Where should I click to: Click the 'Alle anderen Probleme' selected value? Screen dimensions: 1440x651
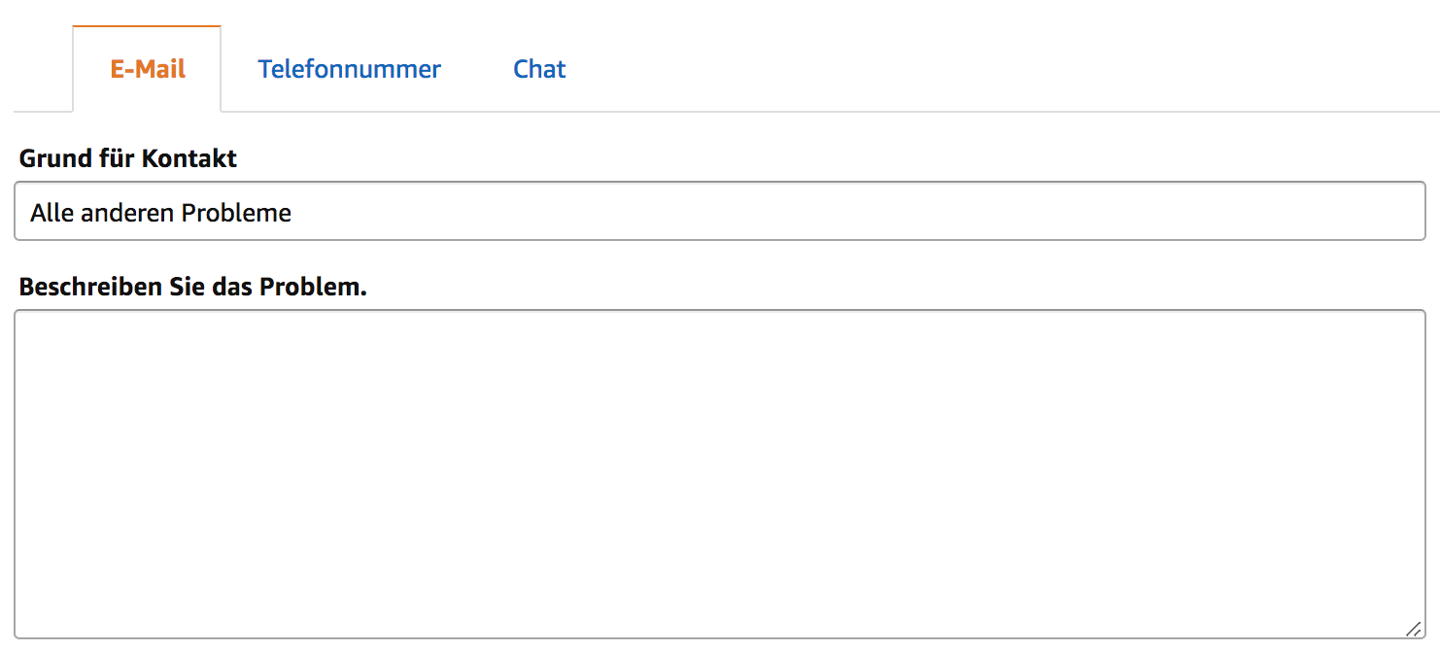[x=160, y=213]
